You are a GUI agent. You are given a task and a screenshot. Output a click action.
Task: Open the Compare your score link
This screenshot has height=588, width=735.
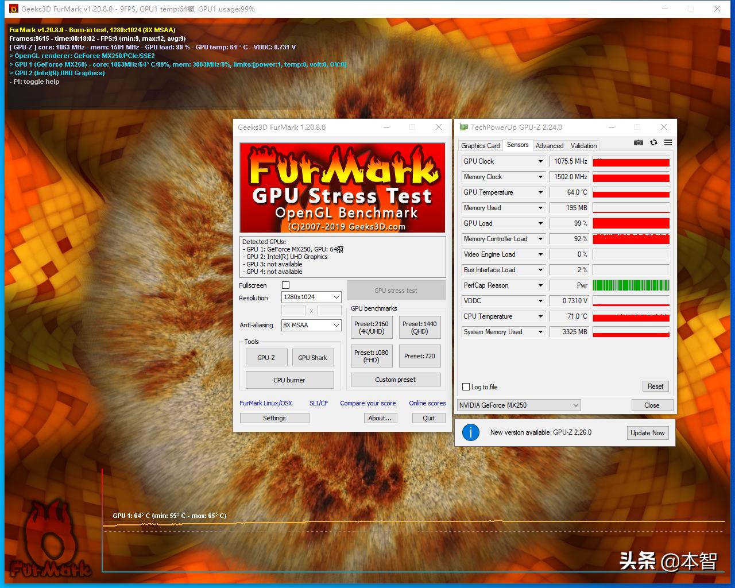368,403
